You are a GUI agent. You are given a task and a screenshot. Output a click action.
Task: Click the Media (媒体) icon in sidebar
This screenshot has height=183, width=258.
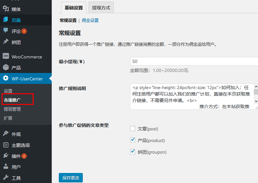pos(6,8)
